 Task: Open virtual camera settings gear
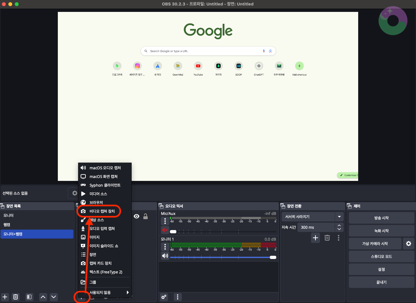click(409, 244)
